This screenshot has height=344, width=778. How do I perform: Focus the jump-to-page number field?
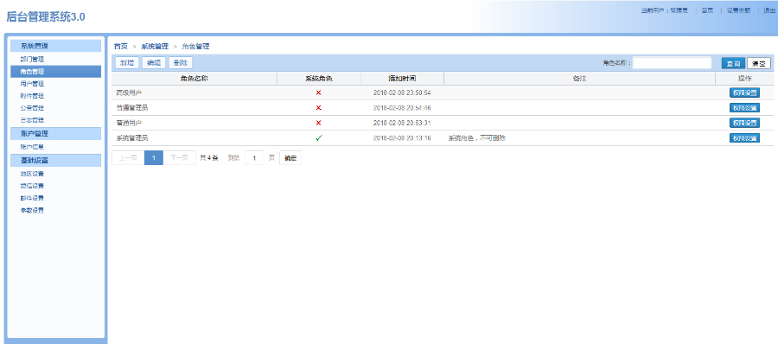click(x=254, y=158)
